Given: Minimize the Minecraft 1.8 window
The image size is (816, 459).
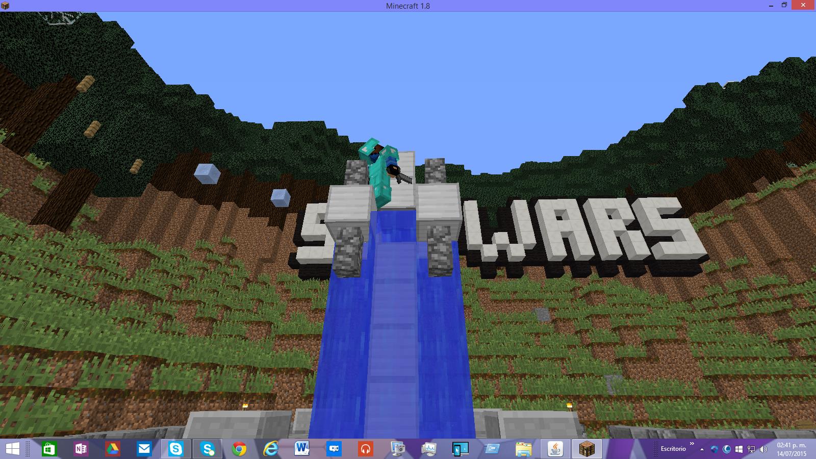Looking at the screenshot, I should [x=771, y=5].
